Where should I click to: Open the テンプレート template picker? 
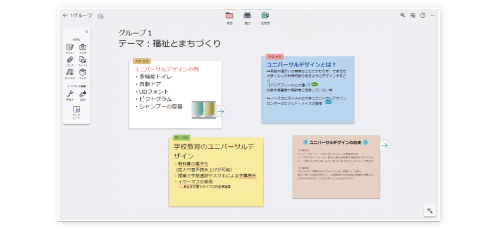(x=76, y=111)
